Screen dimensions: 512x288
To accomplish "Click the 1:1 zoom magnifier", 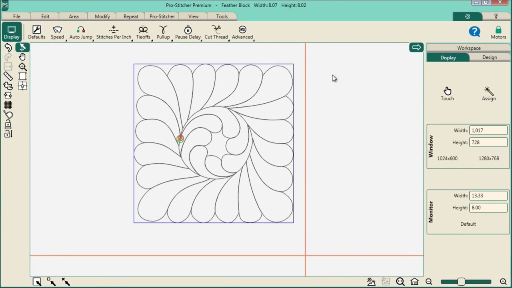I will click(x=400, y=282).
